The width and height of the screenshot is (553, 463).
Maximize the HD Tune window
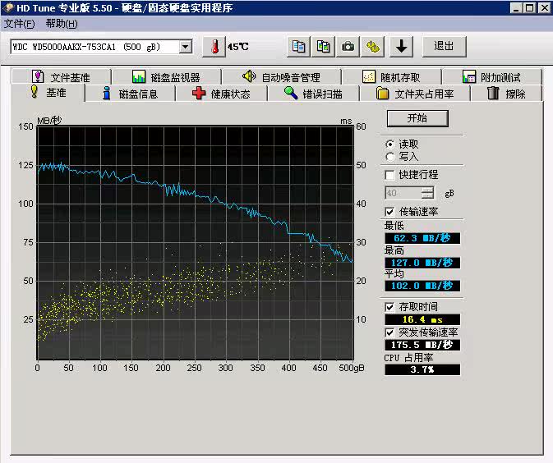530,8
